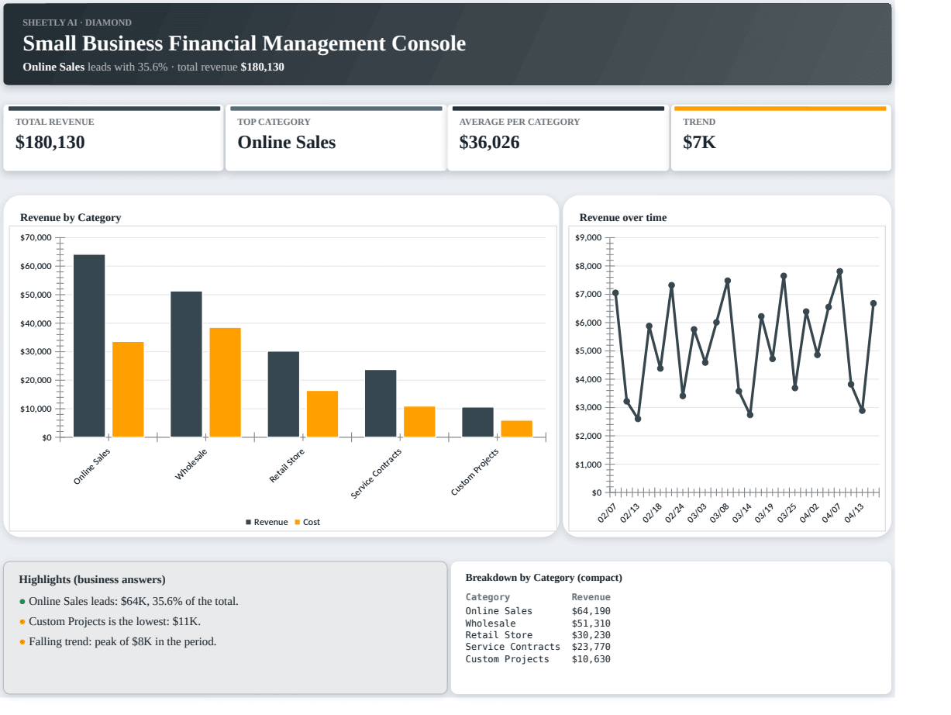Click the $30,230 cell in breakdown table
Screen dimensions: 951x715
pyautogui.click(x=591, y=635)
